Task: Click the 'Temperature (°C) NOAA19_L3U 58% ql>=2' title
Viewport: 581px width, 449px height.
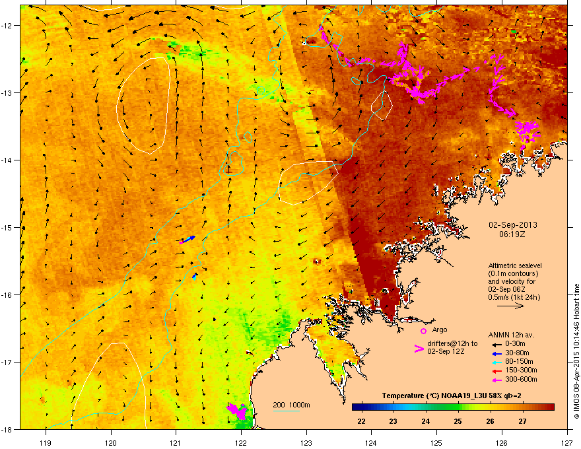Action: tap(452, 396)
